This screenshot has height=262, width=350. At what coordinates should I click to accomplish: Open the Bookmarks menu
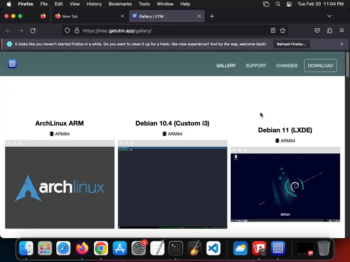pyautogui.click(x=120, y=4)
